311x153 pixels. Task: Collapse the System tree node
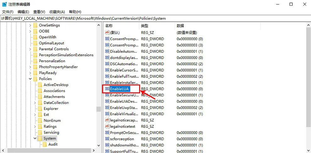35,138
